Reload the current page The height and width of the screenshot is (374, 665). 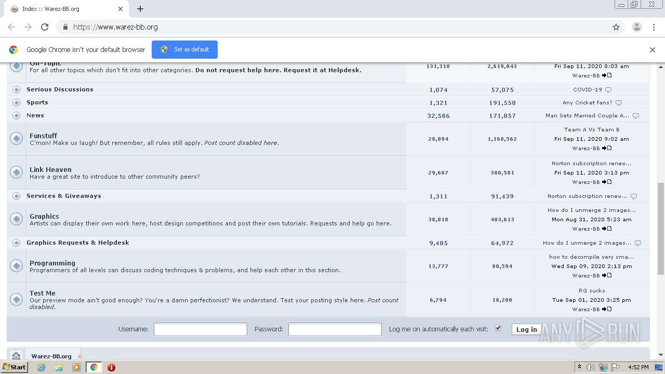tap(45, 27)
